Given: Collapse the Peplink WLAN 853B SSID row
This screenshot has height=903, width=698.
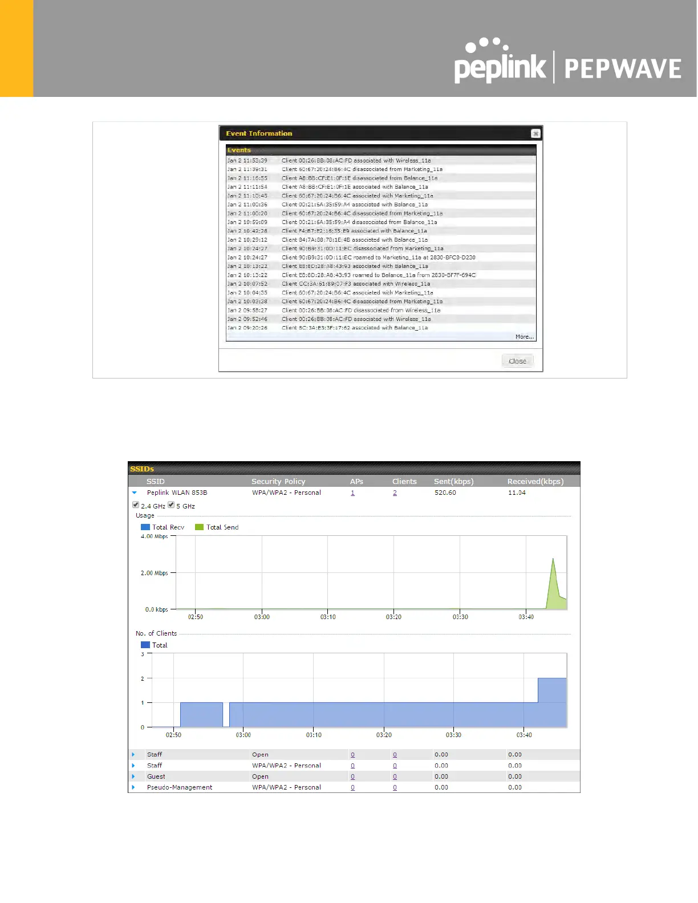Looking at the screenshot, I should click(x=135, y=493).
